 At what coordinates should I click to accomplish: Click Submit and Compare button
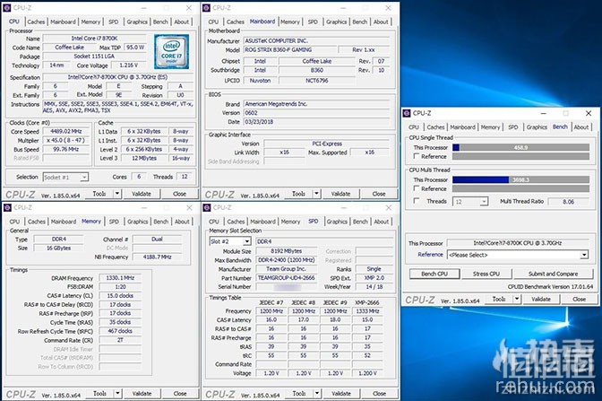click(x=553, y=274)
